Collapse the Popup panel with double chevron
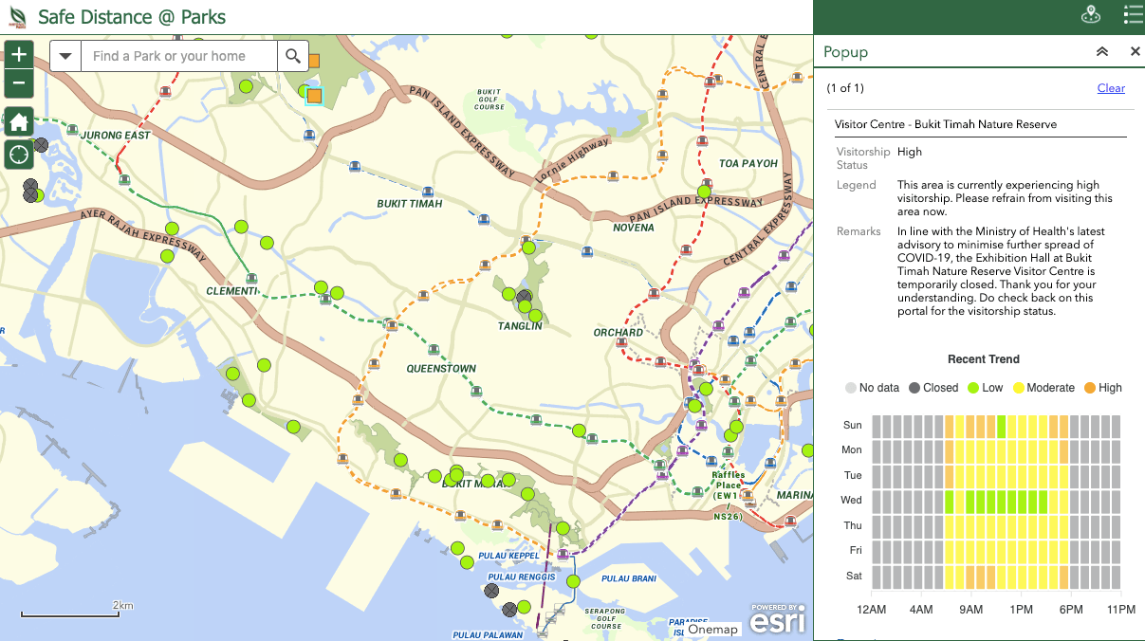Viewport: 1145px width, 641px height. [x=1101, y=52]
